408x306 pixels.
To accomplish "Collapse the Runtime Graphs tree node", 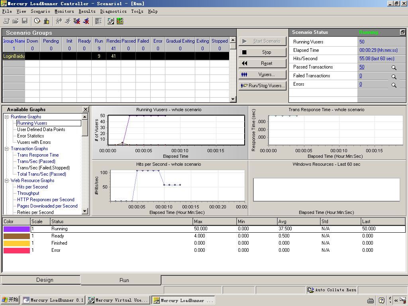I will click(7, 117).
